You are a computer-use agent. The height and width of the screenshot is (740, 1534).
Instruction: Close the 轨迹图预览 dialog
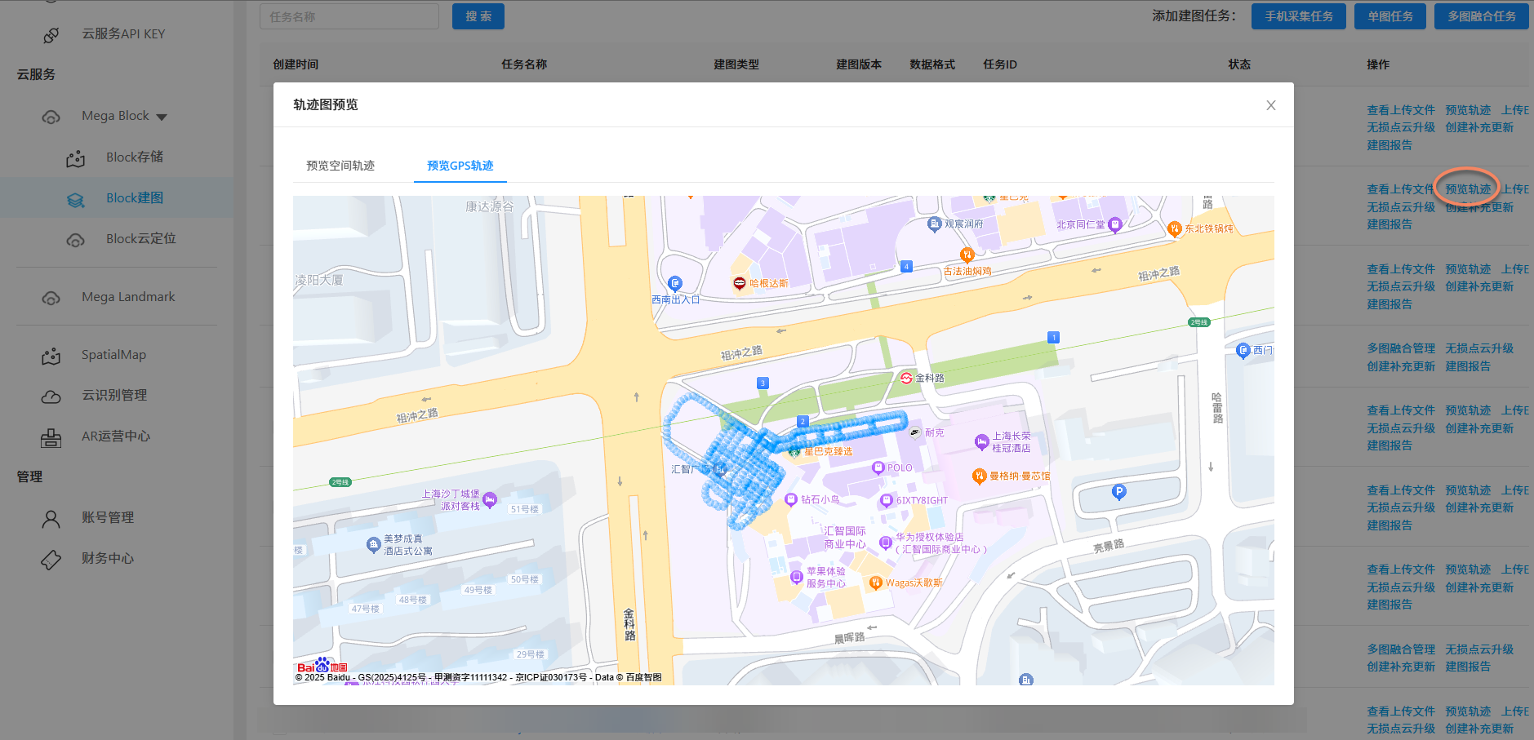point(1270,105)
